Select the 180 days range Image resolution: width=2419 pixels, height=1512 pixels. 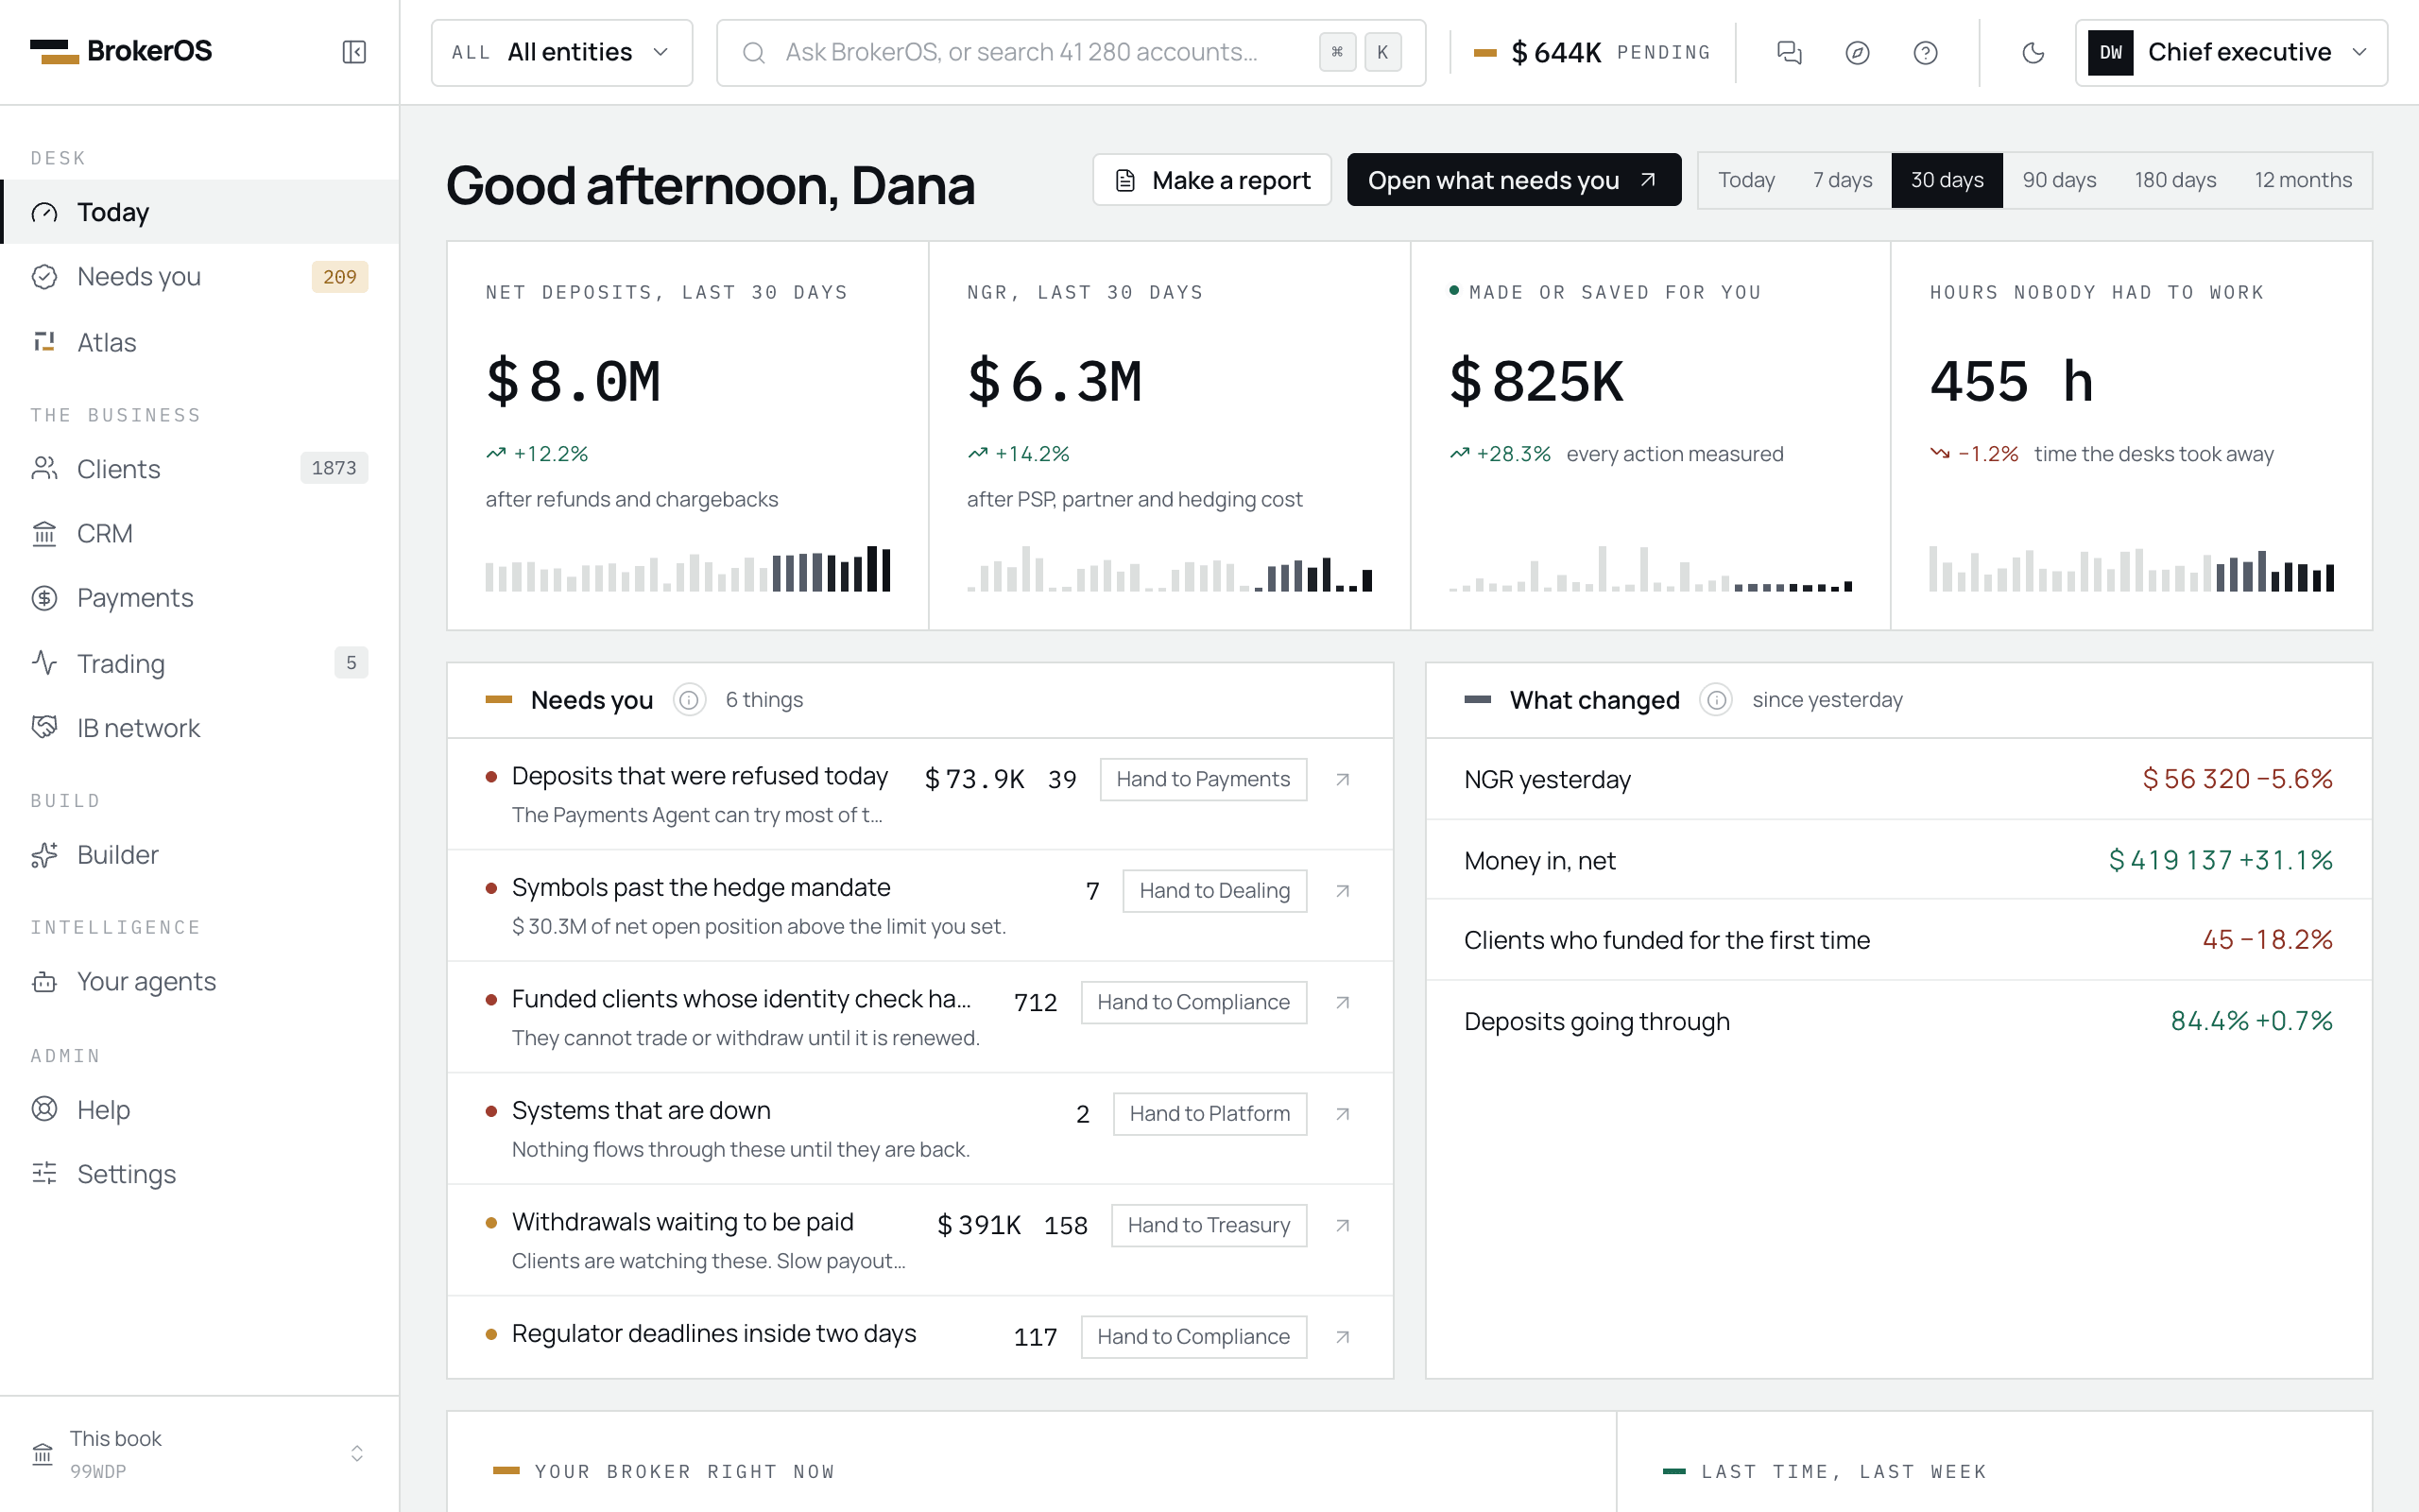coord(2175,180)
